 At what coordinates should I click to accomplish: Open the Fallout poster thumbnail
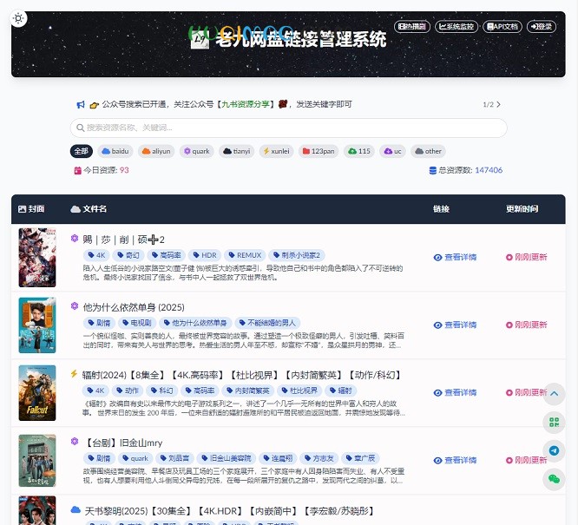[x=37, y=393]
